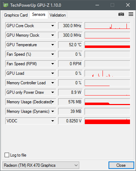Take a screenshot with the camera icon
The height and width of the screenshot is (171, 136).
(121, 14)
